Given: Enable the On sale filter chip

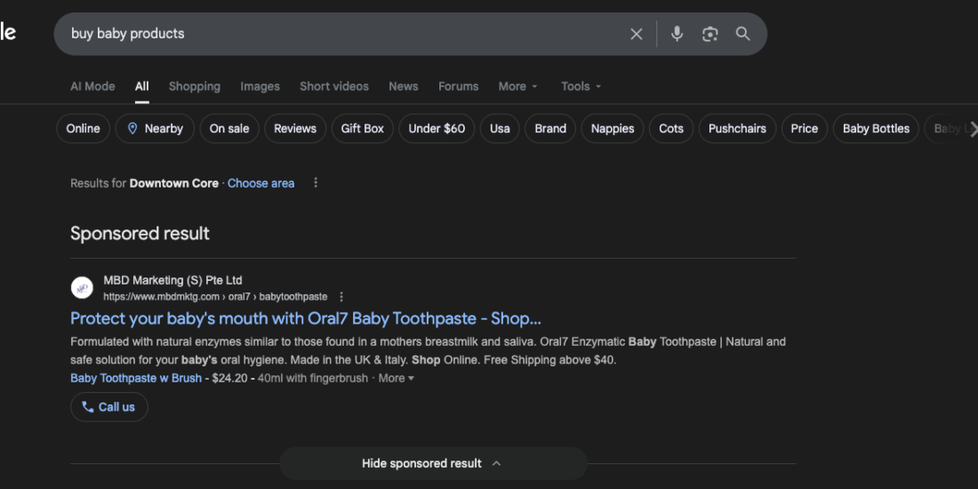Looking at the screenshot, I should 228,129.
